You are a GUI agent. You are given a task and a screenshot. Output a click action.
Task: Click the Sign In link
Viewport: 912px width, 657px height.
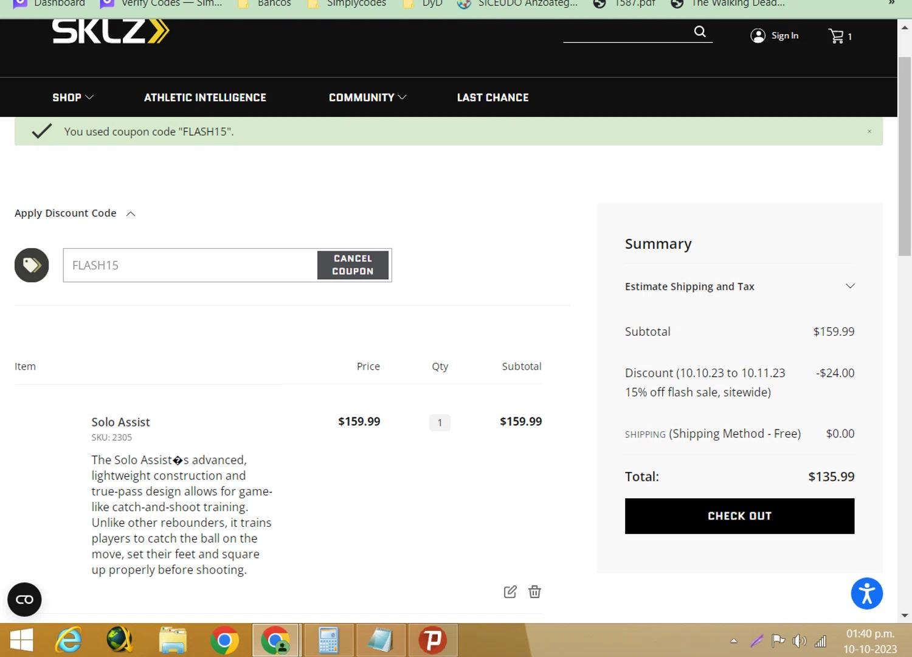pos(785,36)
